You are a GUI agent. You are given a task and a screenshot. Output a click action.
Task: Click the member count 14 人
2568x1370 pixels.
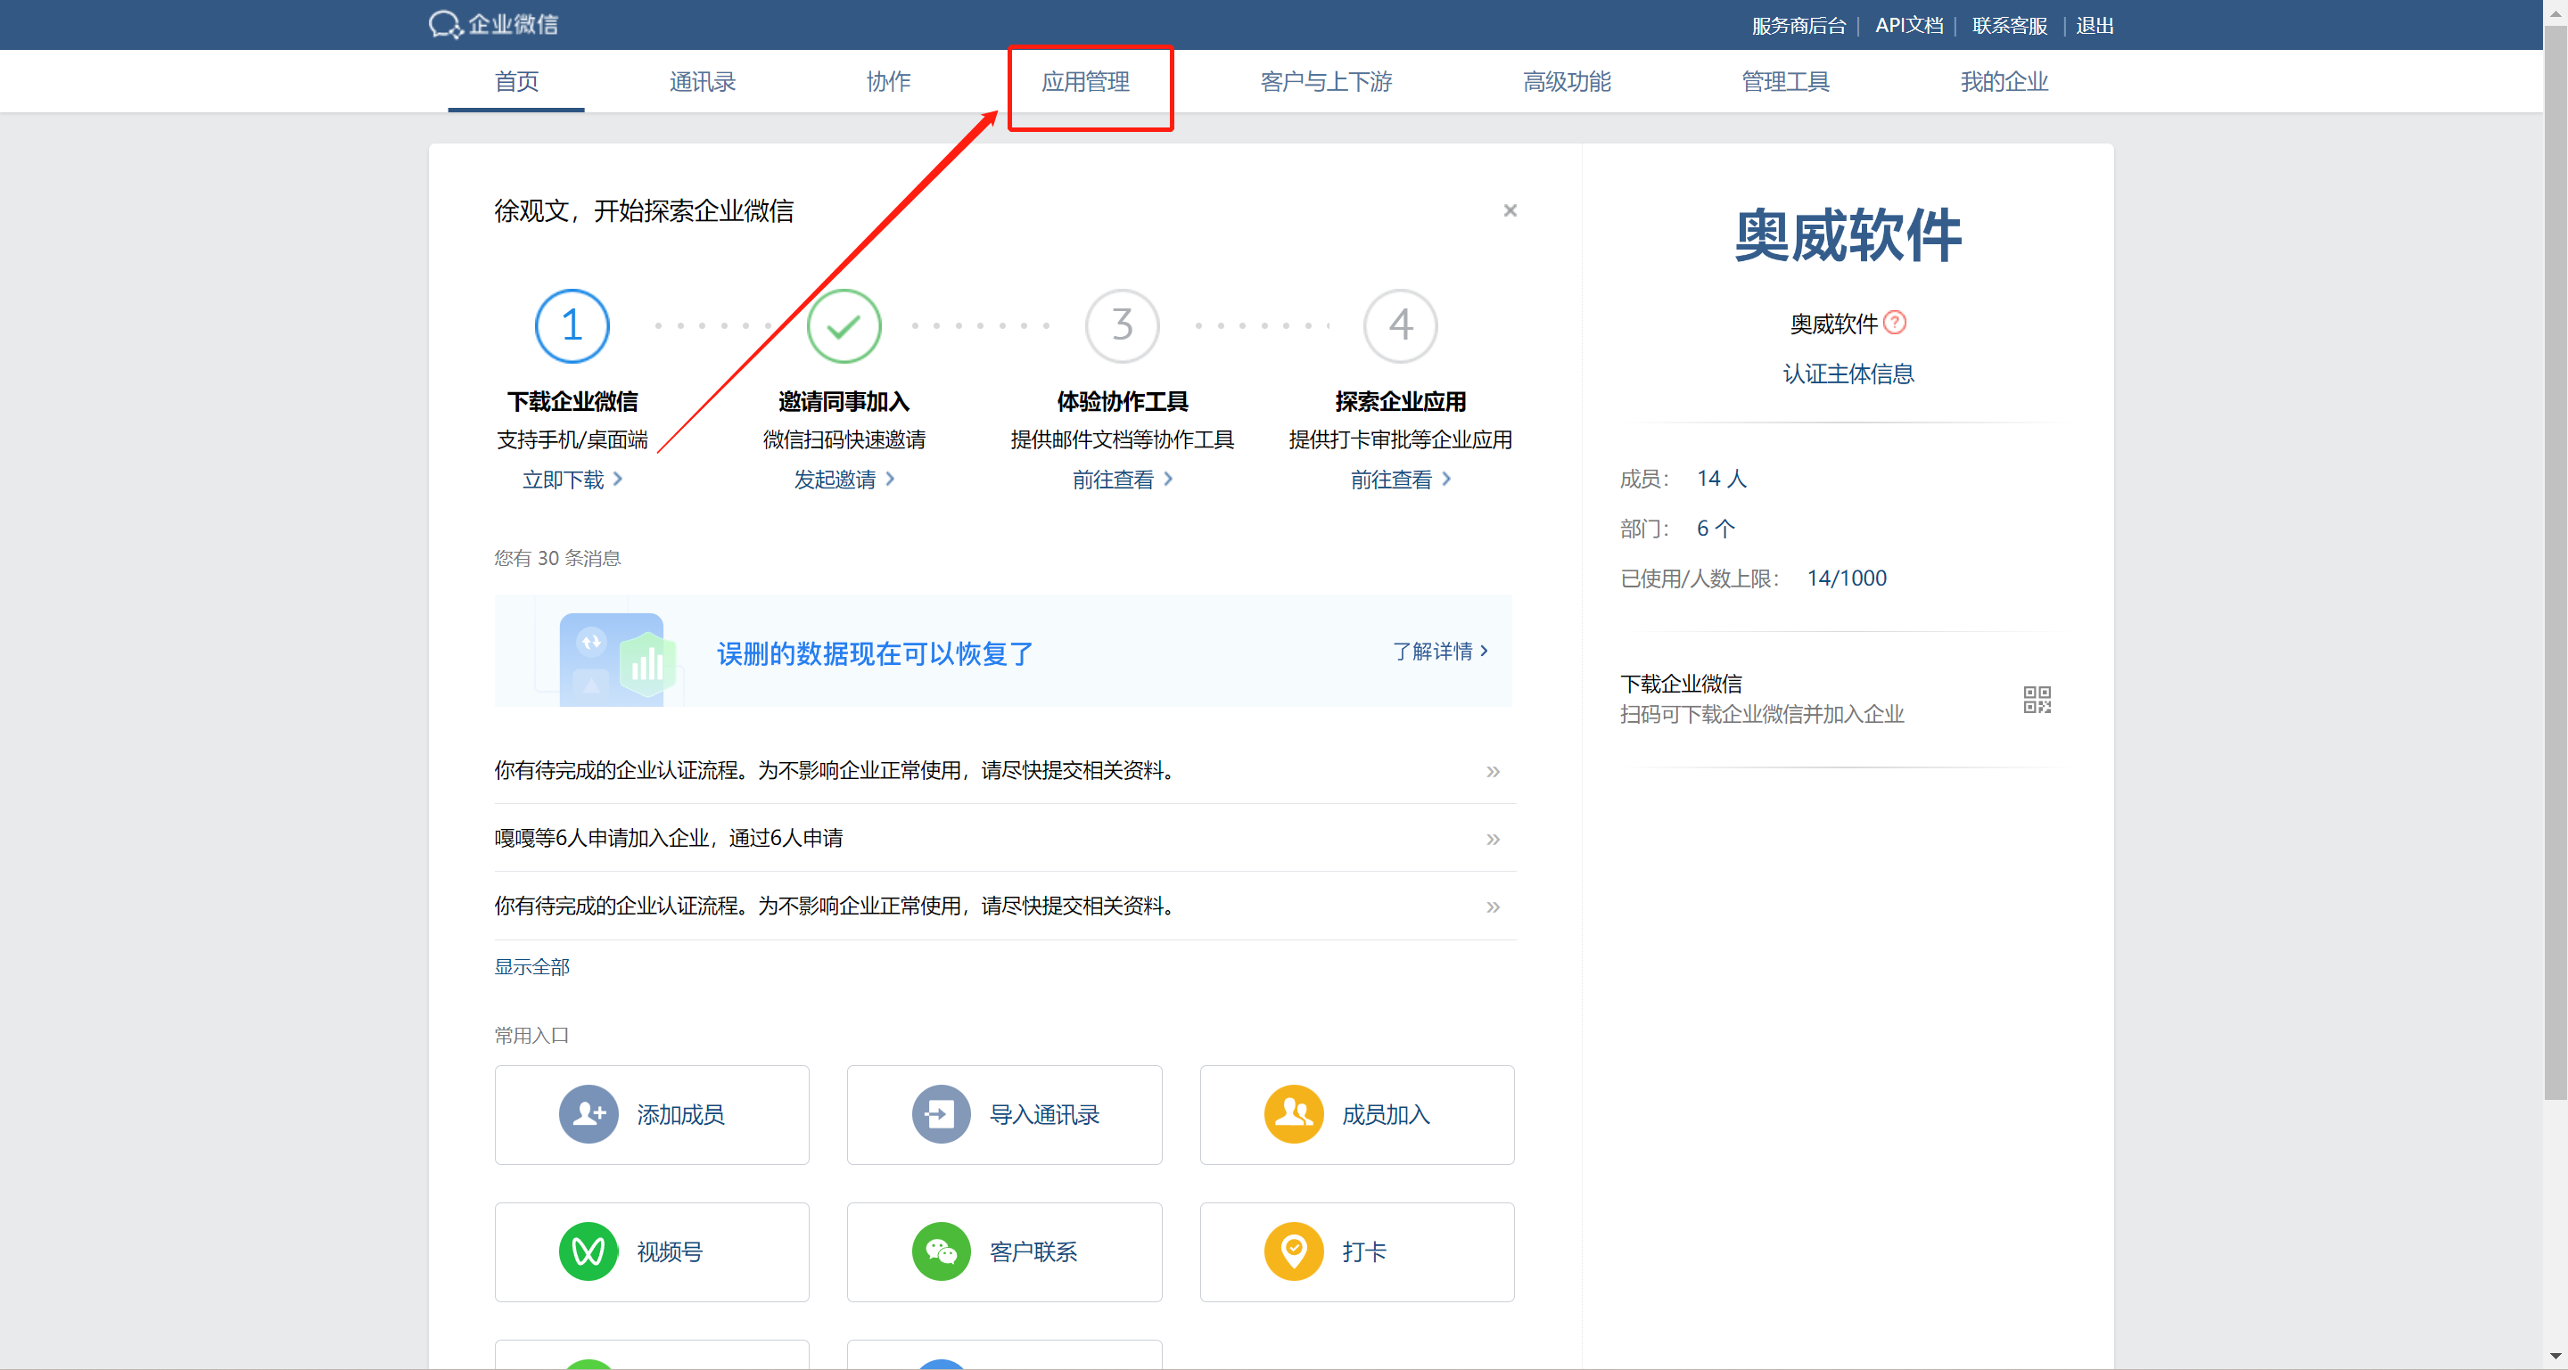(x=1722, y=479)
